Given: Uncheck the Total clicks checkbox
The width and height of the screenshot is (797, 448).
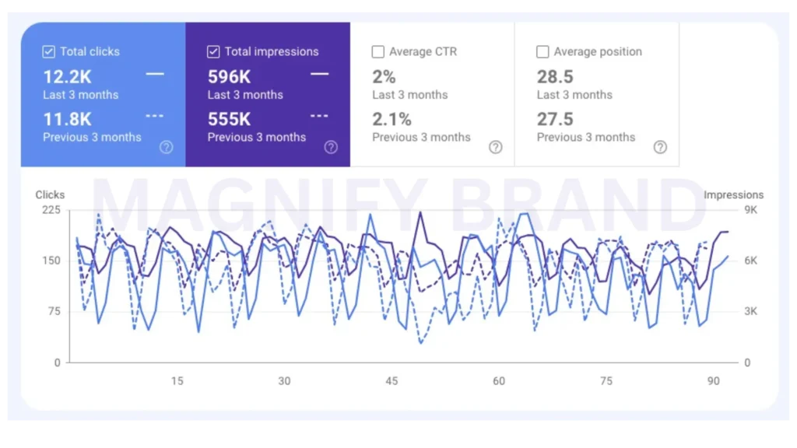Looking at the screenshot, I should tap(49, 52).
